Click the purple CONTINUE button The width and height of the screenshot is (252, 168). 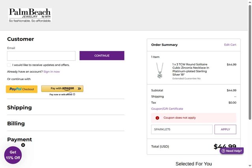tap(102, 55)
